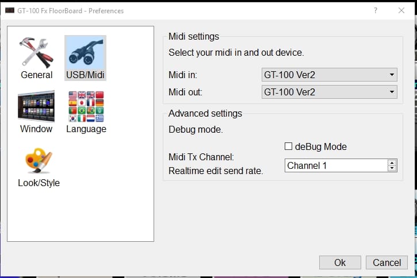Click the 'Debug mode.' description text
Viewport: 417px width, 278px height.
click(x=196, y=130)
